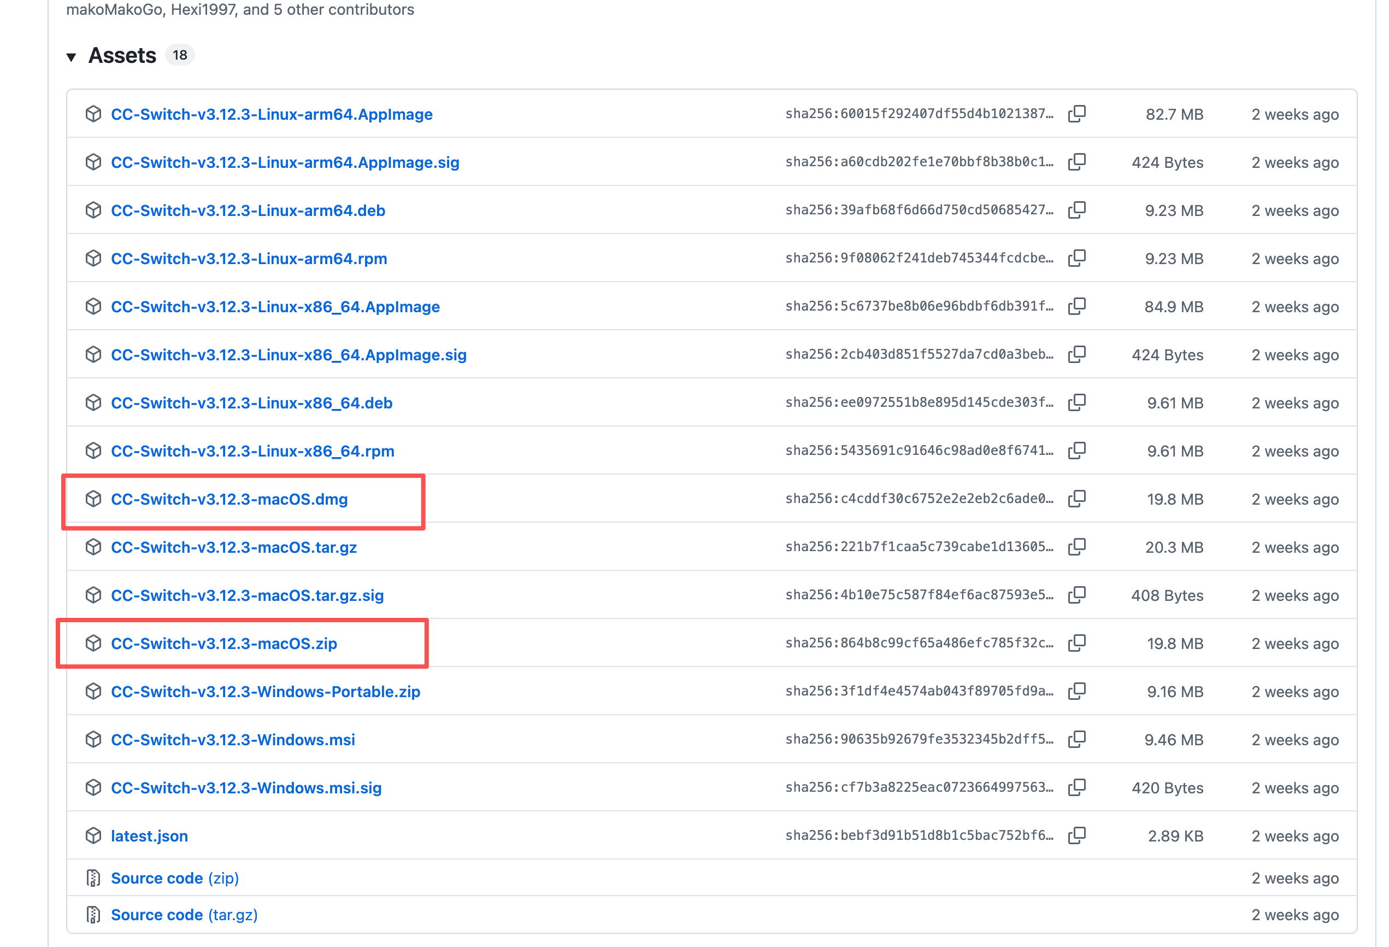Select hash text sha256:bebf3d91b51d8b1c5bac752bf6…
1389x947 pixels.
tap(919, 835)
